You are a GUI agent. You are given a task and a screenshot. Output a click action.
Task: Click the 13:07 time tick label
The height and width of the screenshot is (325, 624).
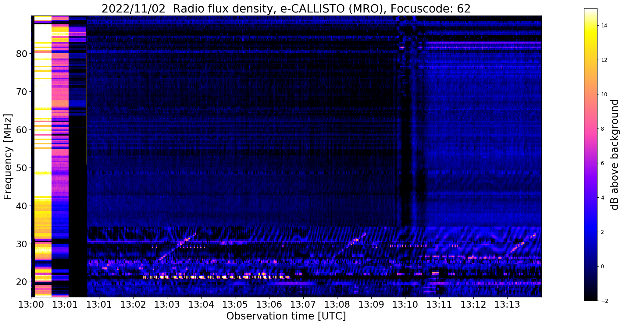point(303,305)
